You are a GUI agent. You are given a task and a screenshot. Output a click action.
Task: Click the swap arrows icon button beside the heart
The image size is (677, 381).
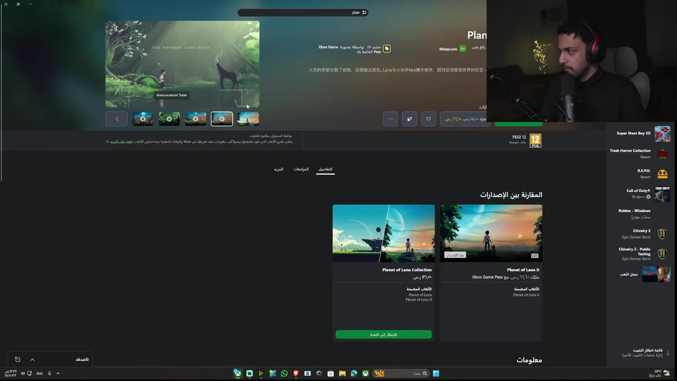pyautogui.click(x=409, y=119)
